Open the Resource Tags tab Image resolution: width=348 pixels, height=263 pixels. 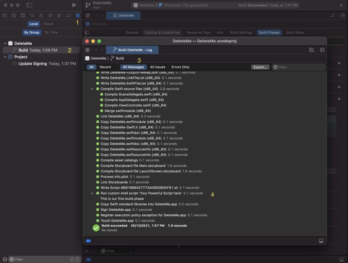[x=199, y=32]
